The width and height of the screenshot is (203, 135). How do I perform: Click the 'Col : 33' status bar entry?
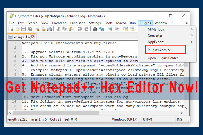point(55,119)
